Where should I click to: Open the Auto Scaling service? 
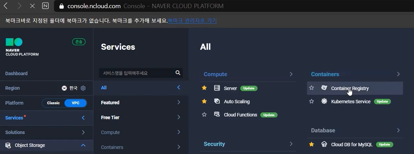[237, 102]
